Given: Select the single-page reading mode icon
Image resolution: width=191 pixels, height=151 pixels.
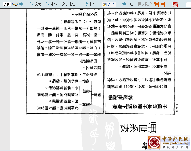Looking at the screenshot, I should point(162,4).
